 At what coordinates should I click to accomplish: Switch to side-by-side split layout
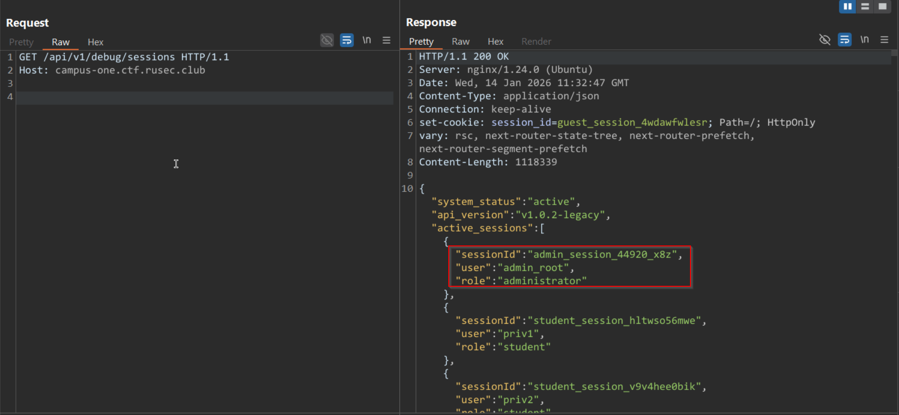(848, 6)
